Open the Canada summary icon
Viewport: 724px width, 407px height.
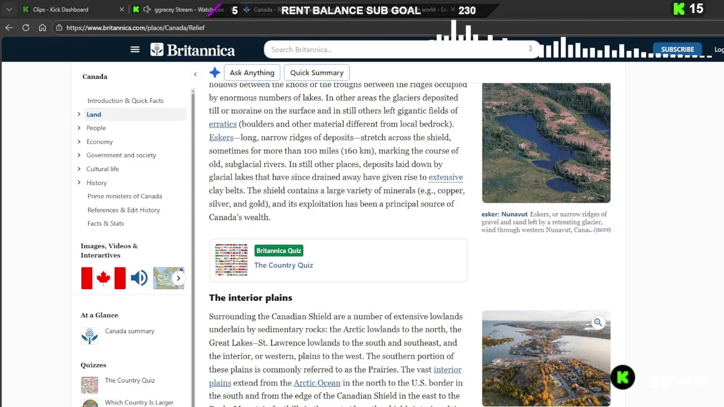89,336
